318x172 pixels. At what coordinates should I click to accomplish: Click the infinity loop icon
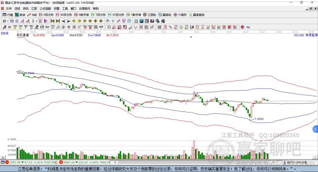click(x=248, y=27)
